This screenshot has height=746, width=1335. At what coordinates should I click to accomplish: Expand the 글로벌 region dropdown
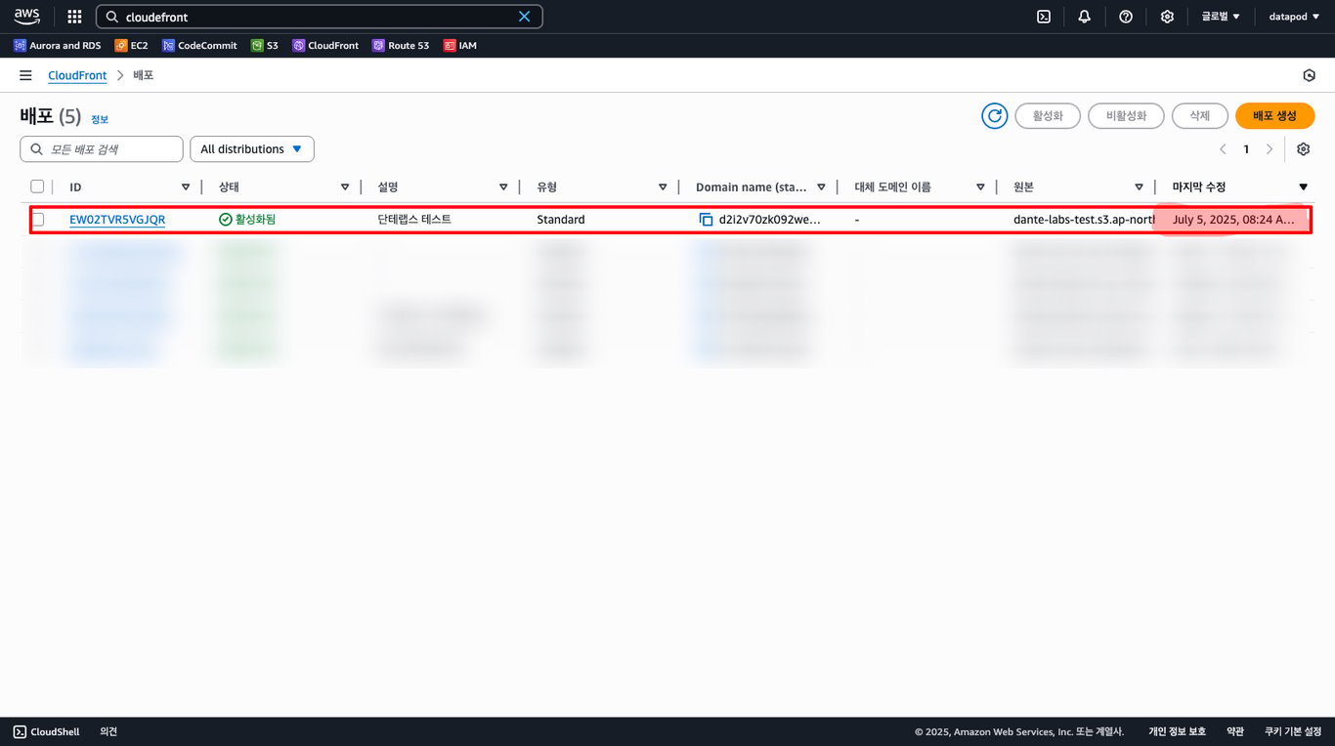pos(1221,17)
